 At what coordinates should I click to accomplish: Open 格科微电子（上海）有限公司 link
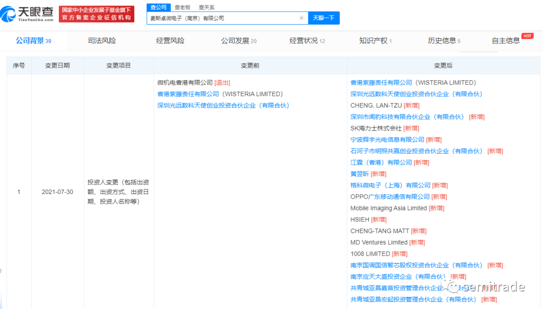[x=390, y=185]
